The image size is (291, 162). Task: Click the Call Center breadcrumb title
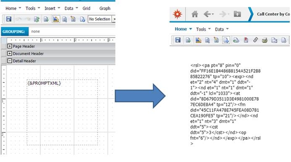click(x=273, y=14)
